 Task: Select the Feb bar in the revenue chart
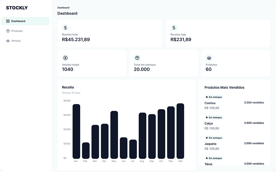point(86,150)
